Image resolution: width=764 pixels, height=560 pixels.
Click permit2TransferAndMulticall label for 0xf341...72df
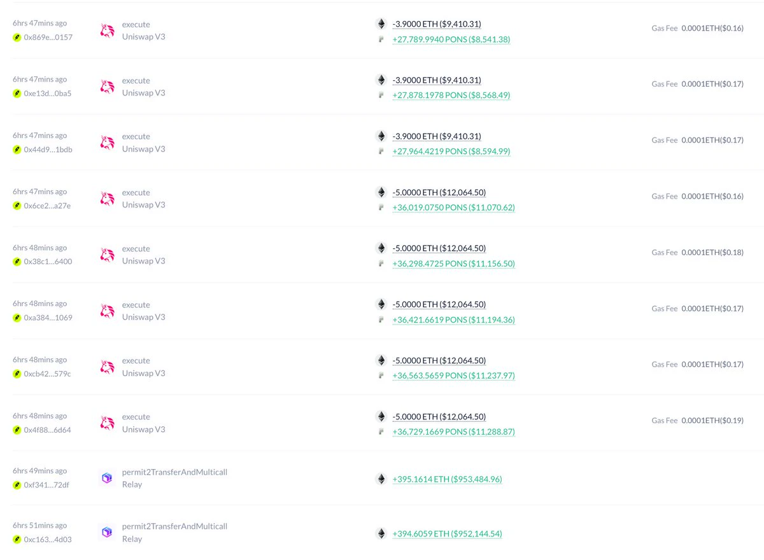pyautogui.click(x=174, y=472)
